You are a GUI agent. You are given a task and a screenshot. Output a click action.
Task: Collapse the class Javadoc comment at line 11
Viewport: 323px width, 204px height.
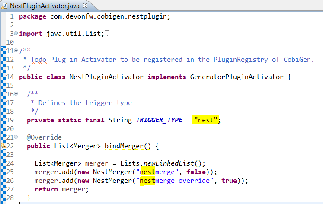click(16, 51)
